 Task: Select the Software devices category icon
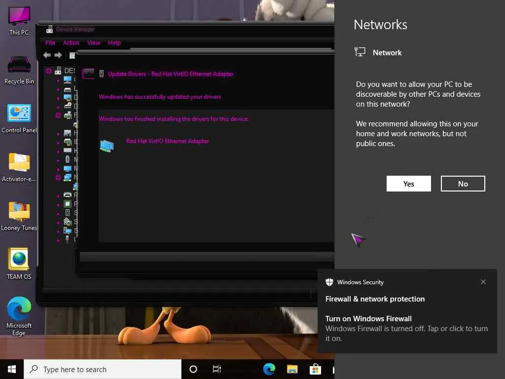pos(67,212)
